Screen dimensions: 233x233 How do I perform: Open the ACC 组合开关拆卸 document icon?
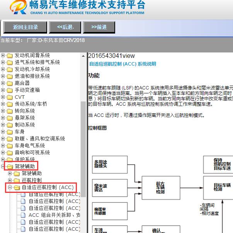coord(23,215)
